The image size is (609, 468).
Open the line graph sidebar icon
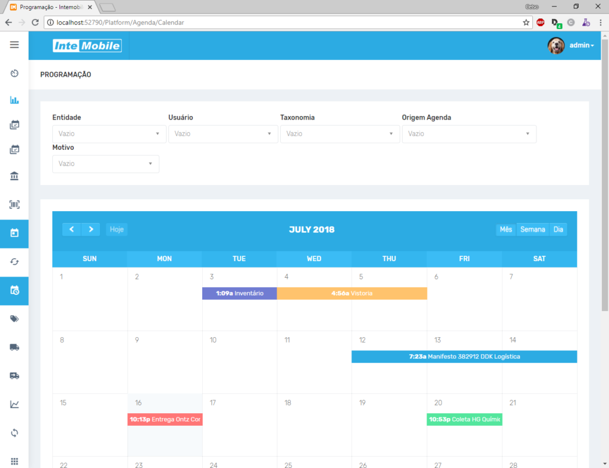click(14, 404)
